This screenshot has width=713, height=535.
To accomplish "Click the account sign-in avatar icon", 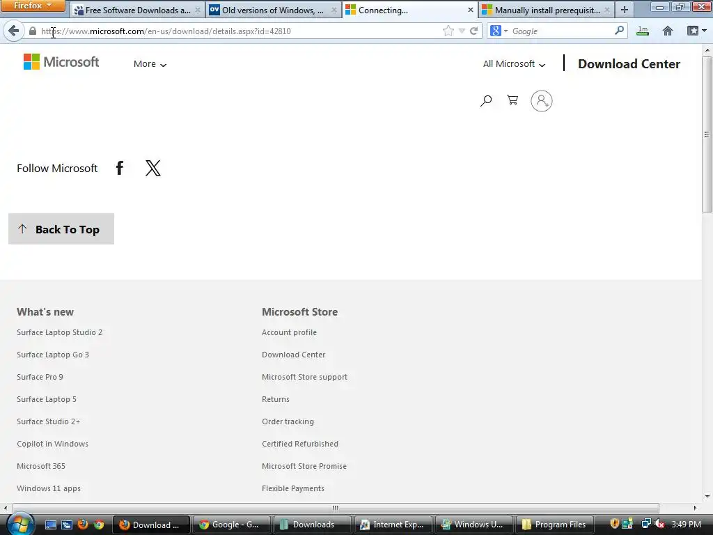I will pos(542,101).
